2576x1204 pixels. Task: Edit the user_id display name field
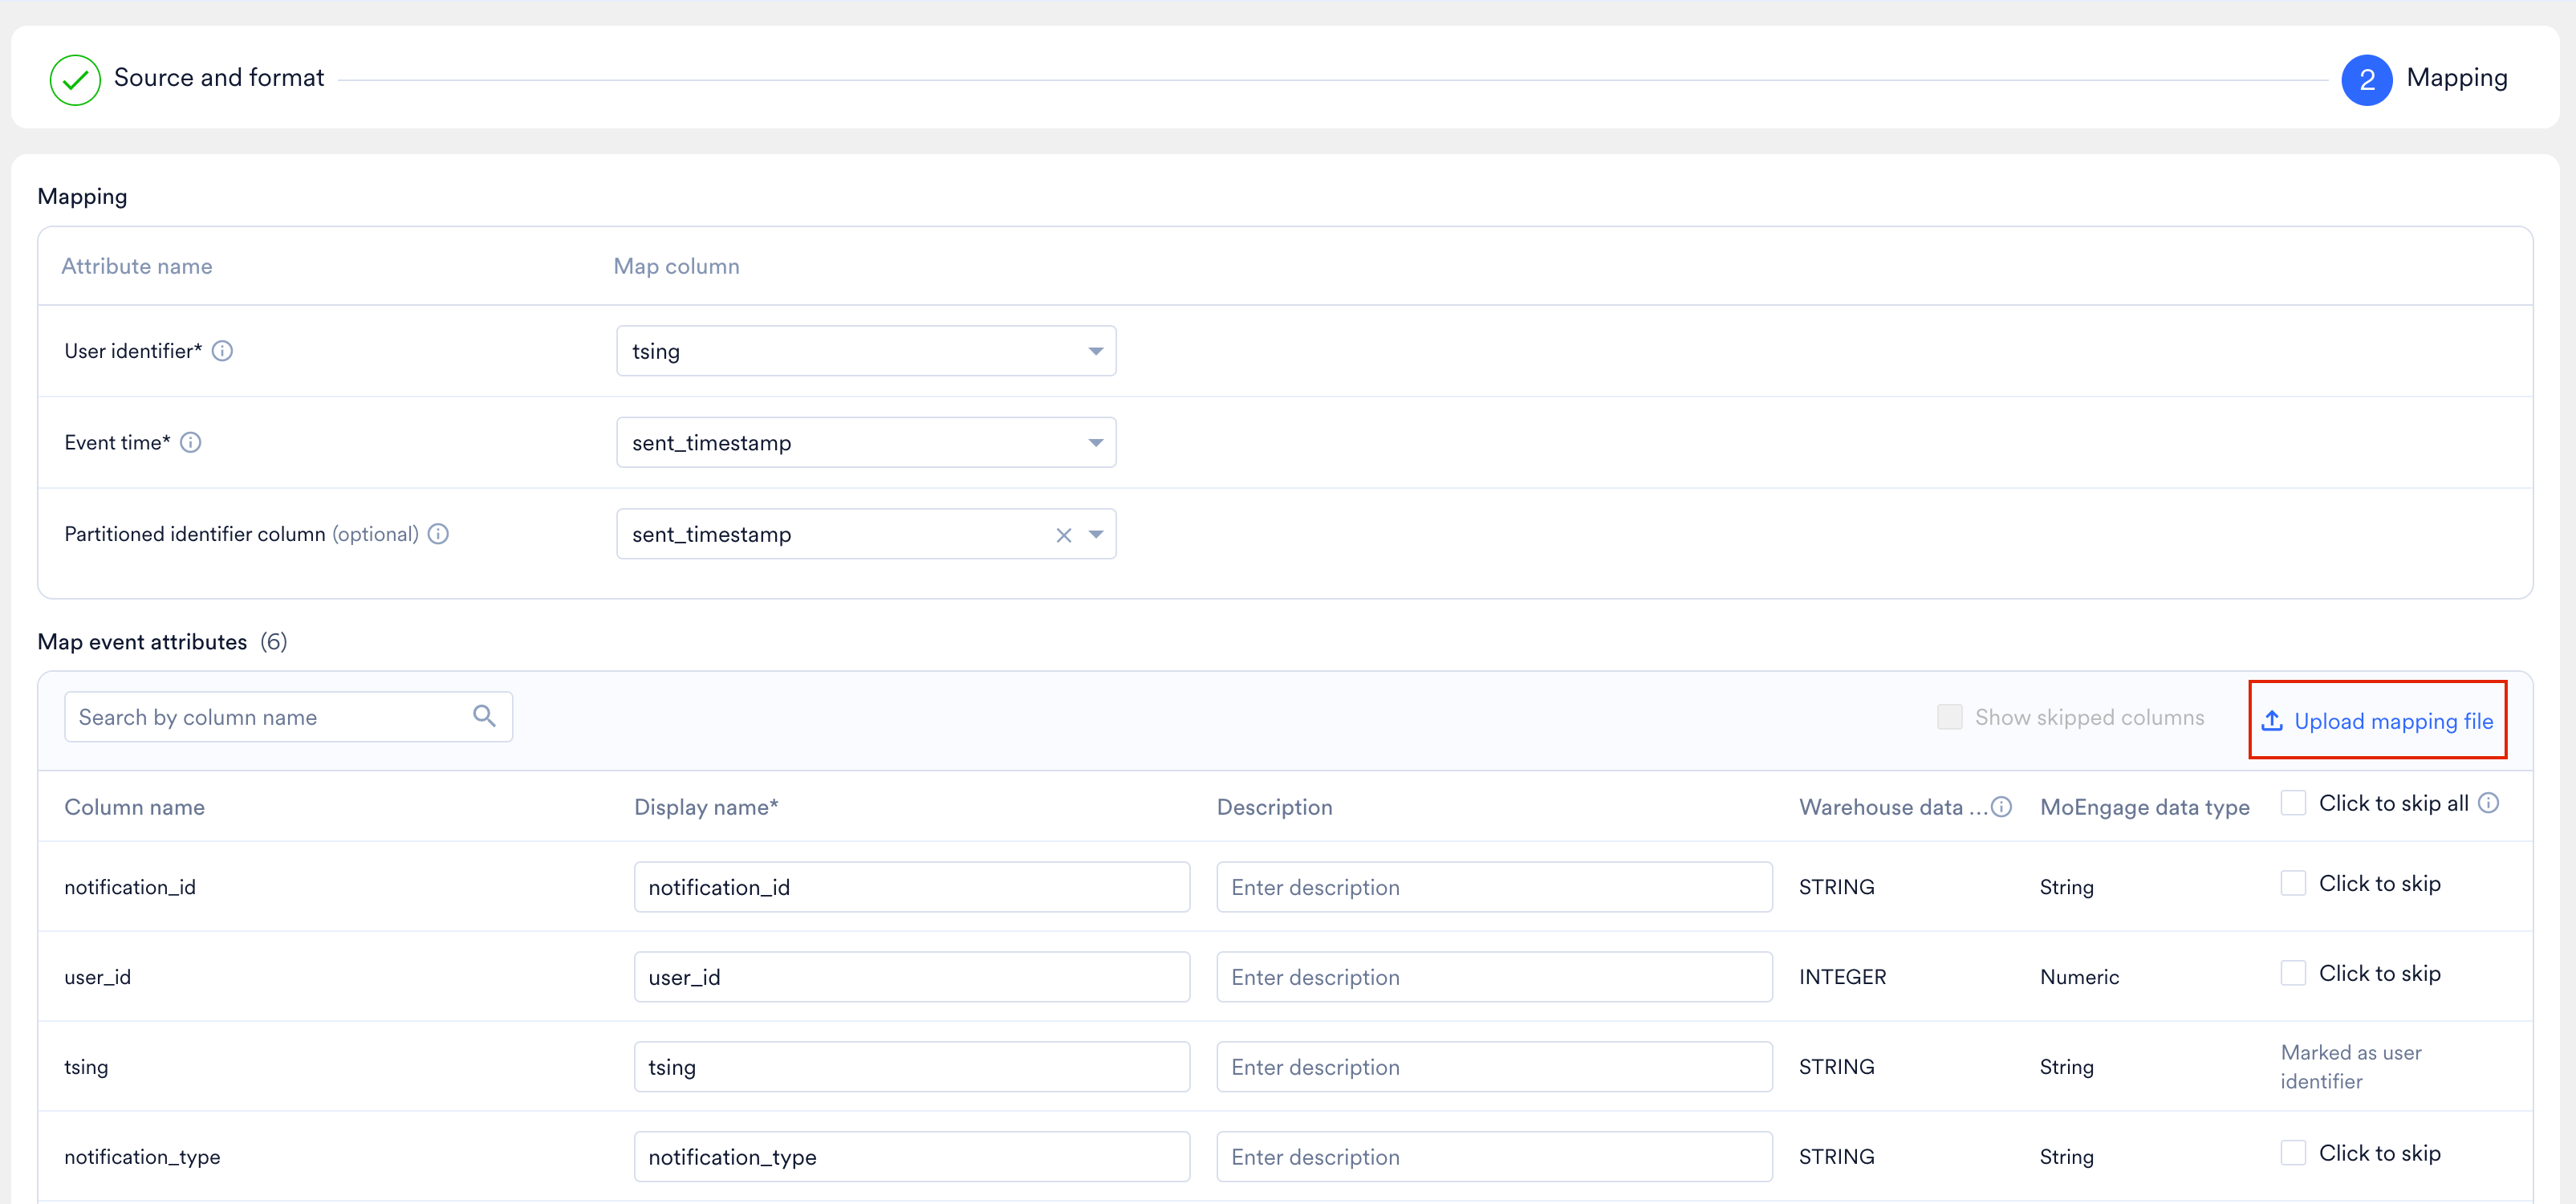pos(911,977)
